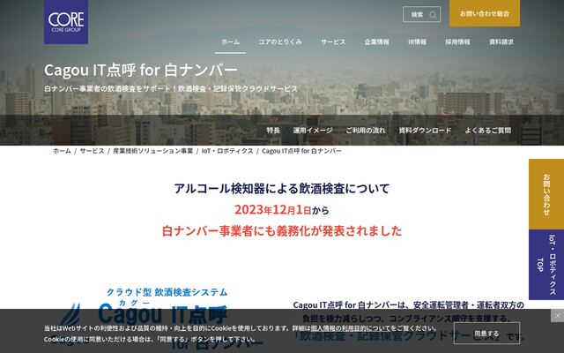This screenshot has height=353, width=564.
Task: Jump to ご利用の流れ section
Action: pyautogui.click(x=366, y=131)
